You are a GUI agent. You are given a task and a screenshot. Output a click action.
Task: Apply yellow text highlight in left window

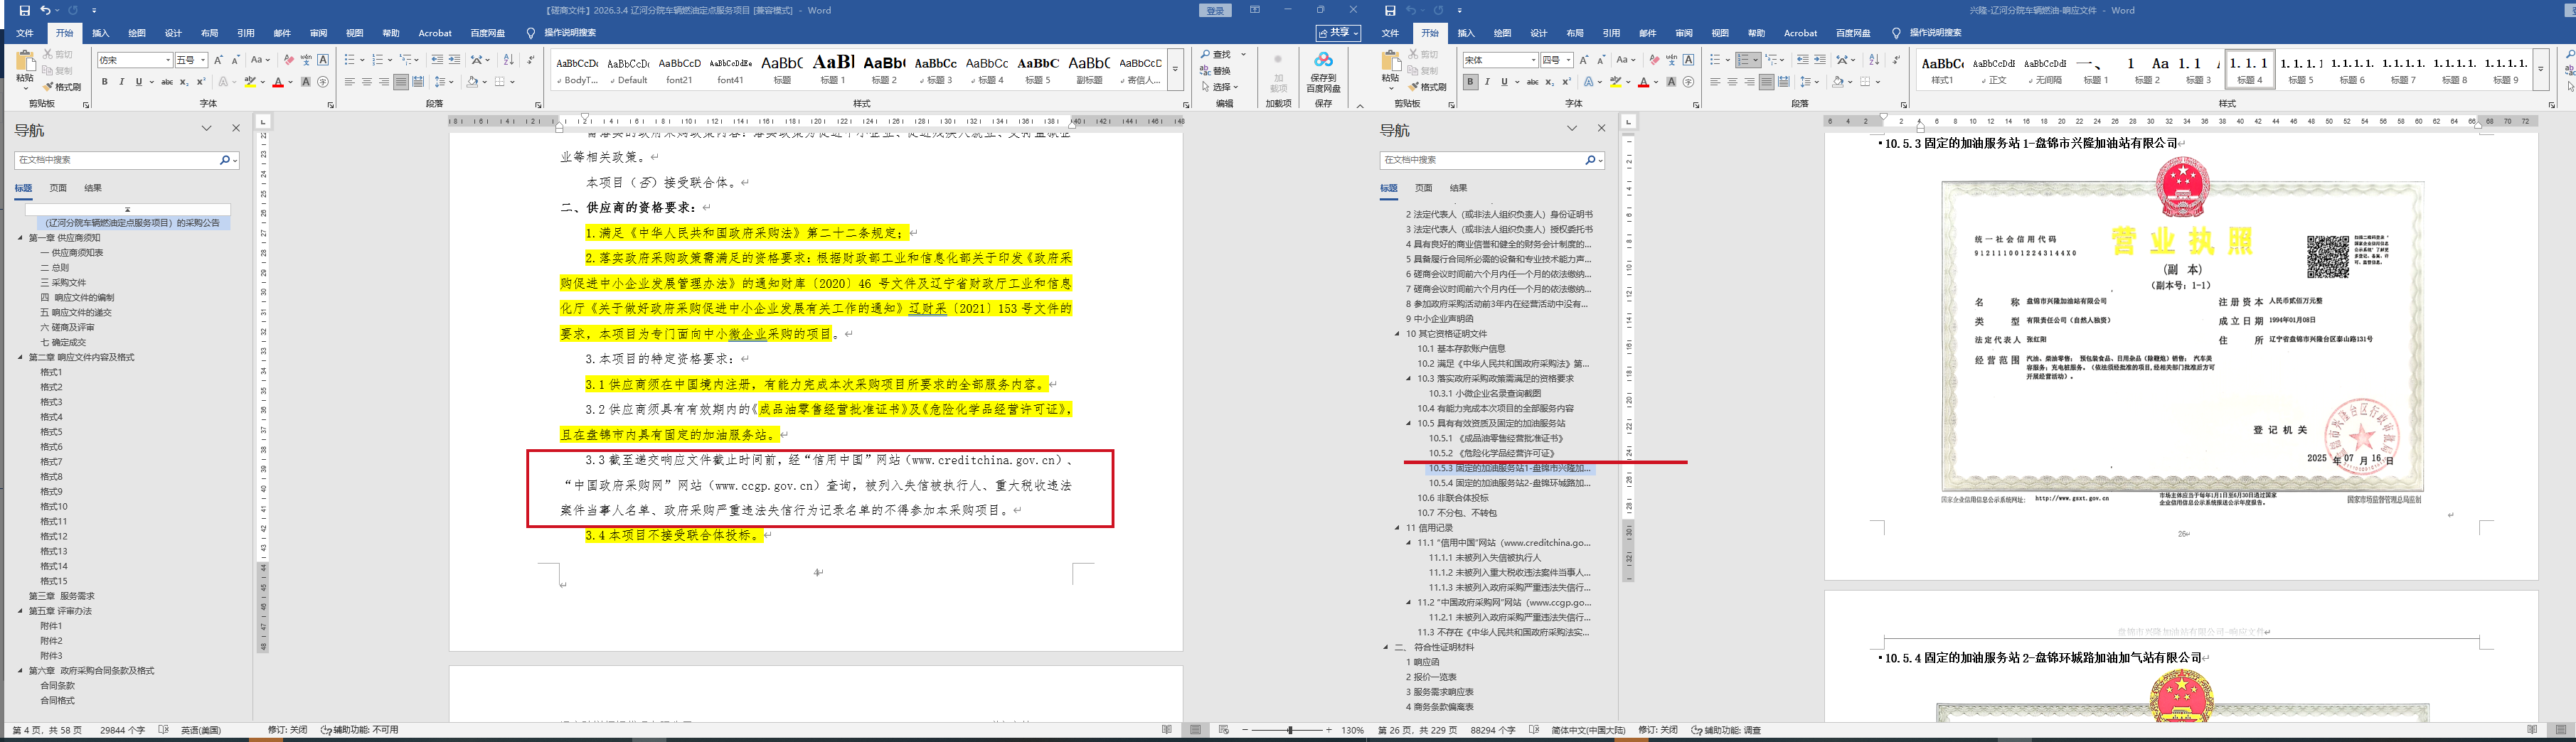click(x=251, y=82)
